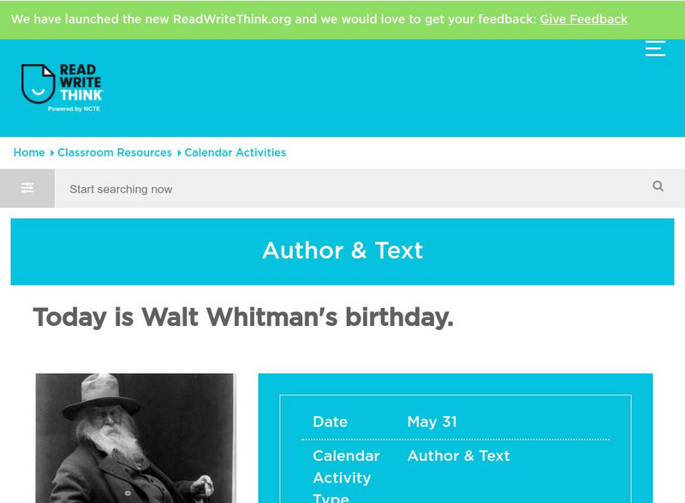Click the magnifying glass search icon
Viewport: 685px width, 503px height.
pyautogui.click(x=658, y=186)
